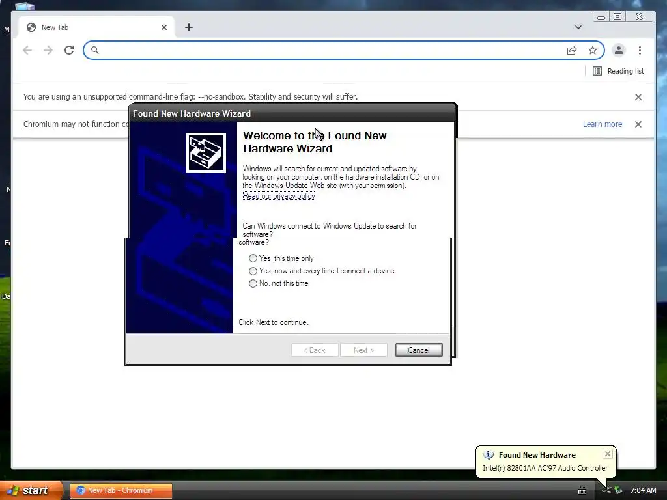Image resolution: width=667 pixels, height=500 pixels.
Task: Click the wizard Next button
Action: point(363,350)
